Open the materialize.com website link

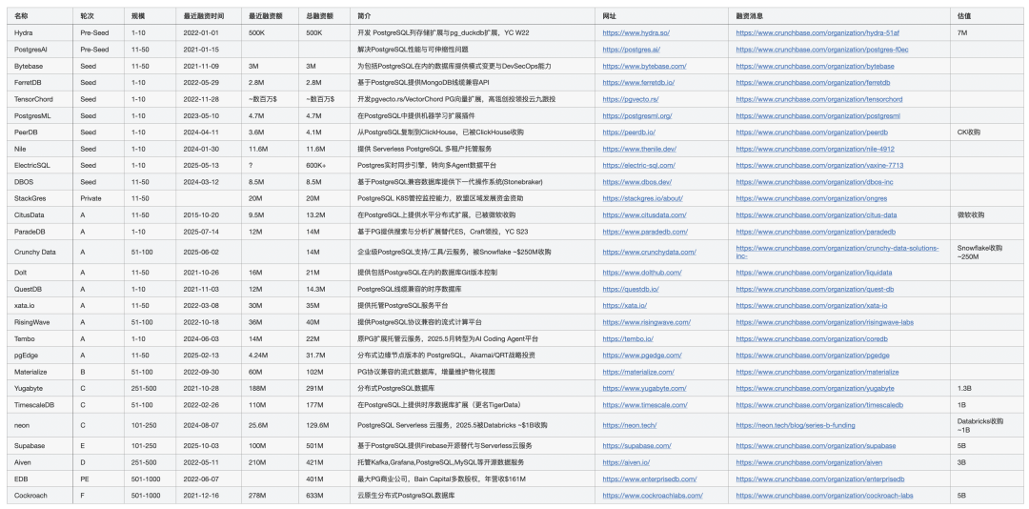pyautogui.click(x=637, y=372)
